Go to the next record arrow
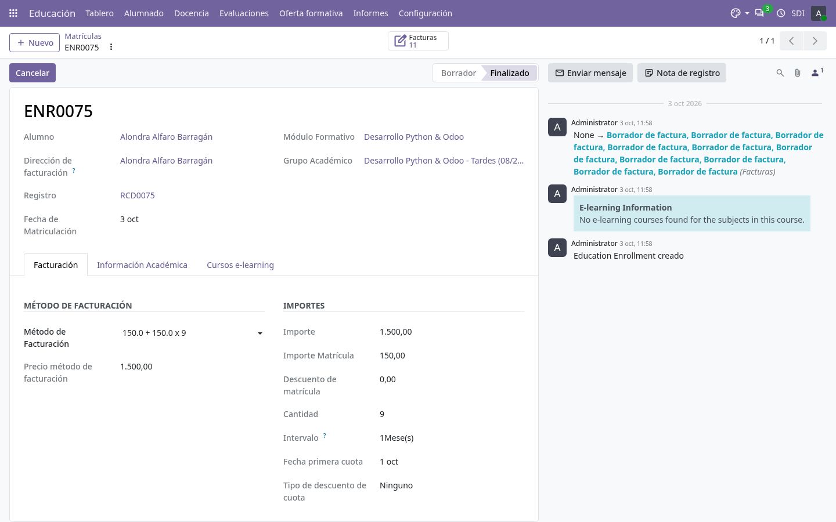This screenshot has width=836, height=522. pos(815,41)
